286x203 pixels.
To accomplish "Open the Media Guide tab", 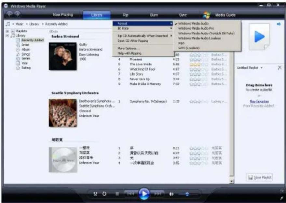I will 225,15.
